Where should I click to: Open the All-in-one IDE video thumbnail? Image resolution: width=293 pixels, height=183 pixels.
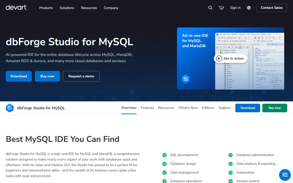pyautogui.click(x=231, y=59)
